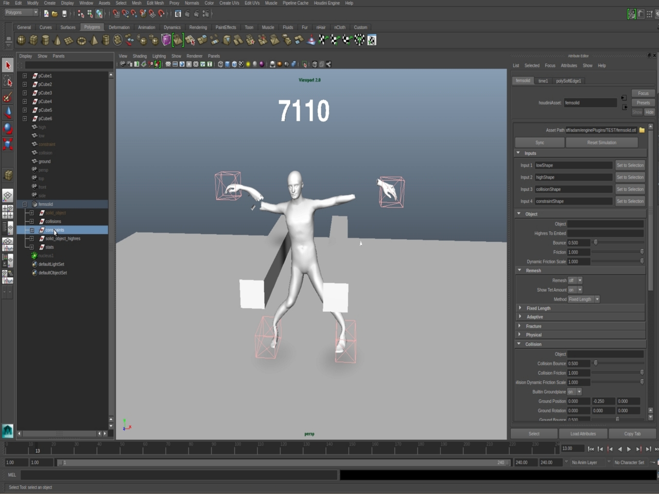Open the Method Fixed Length dropdown
This screenshot has width=659, height=494.
[x=583, y=299]
